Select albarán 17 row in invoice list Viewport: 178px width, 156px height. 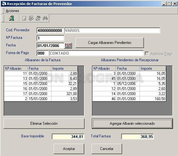point(41,94)
